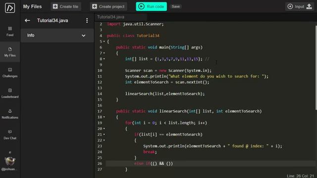This screenshot has width=317, height=178.
Task: Click the My Files header title
Action: [x=32, y=6]
